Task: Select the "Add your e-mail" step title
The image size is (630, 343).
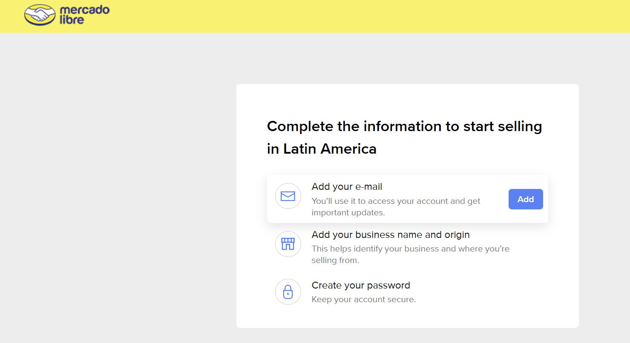Action: click(347, 186)
